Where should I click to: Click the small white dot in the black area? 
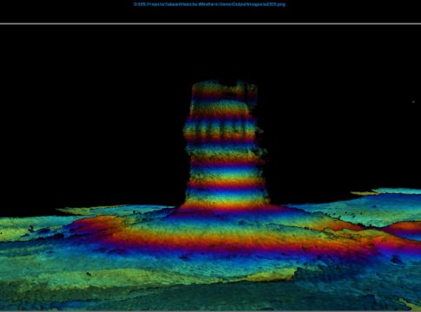click(x=413, y=101)
